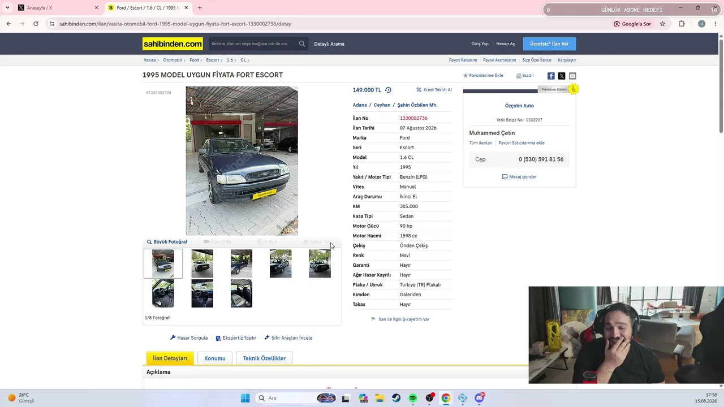Switch to the Anasayfa / X tab
The width and height of the screenshot is (724, 407).
coord(58,8)
